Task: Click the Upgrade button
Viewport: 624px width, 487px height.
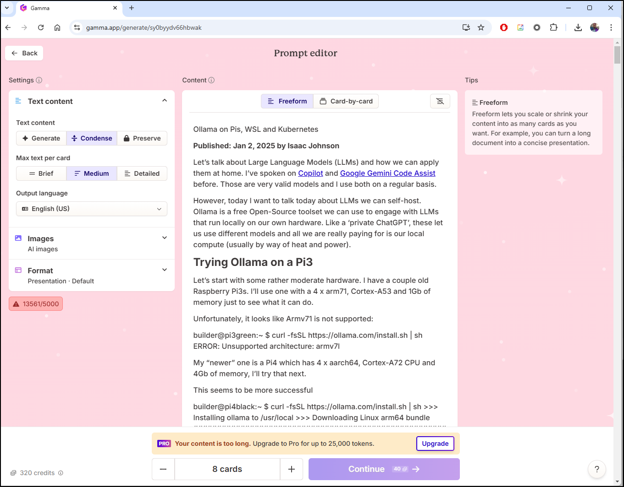Action: [x=435, y=444]
